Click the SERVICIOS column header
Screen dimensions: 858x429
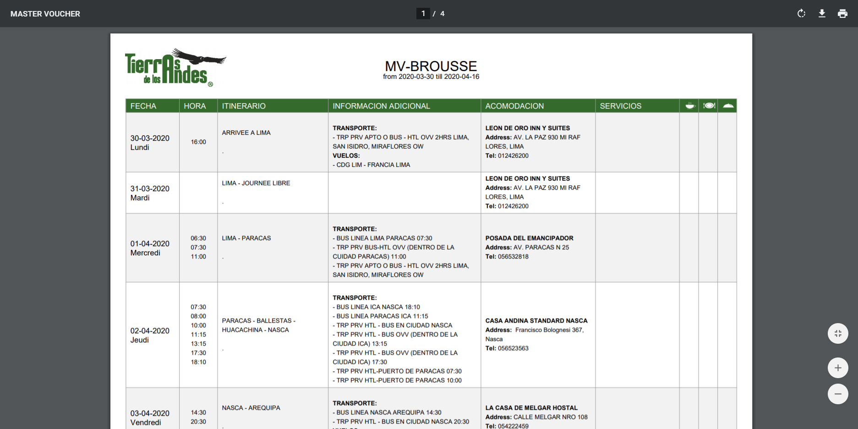tap(621, 106)
